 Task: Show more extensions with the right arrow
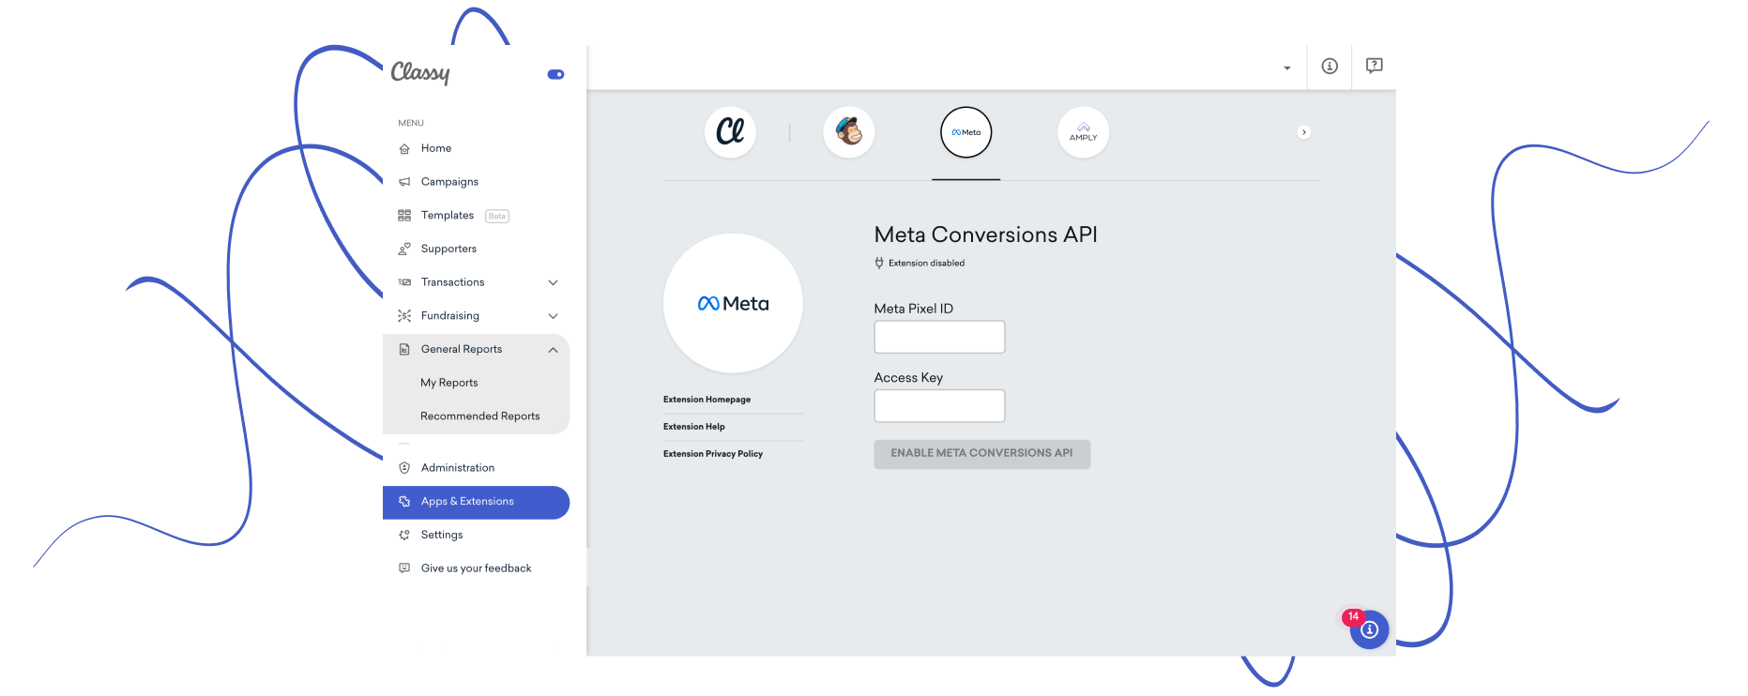tap(1304, 132)
